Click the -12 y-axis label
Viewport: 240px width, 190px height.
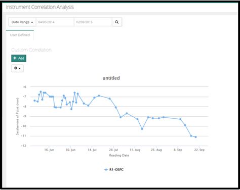pyautogui.click(x=24, y=146)
